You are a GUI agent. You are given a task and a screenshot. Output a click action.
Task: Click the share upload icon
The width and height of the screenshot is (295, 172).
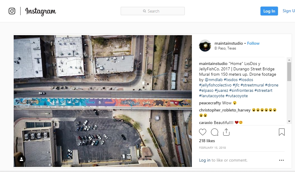[226, 132]
